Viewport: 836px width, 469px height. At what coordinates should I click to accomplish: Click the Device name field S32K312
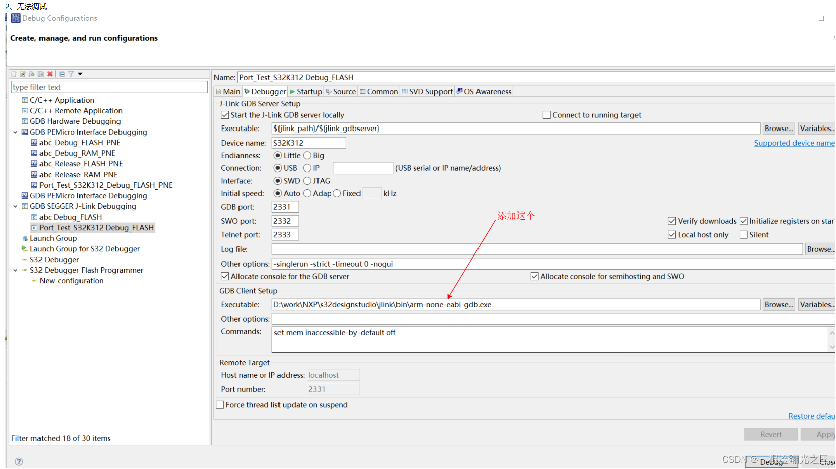point(309,143)
